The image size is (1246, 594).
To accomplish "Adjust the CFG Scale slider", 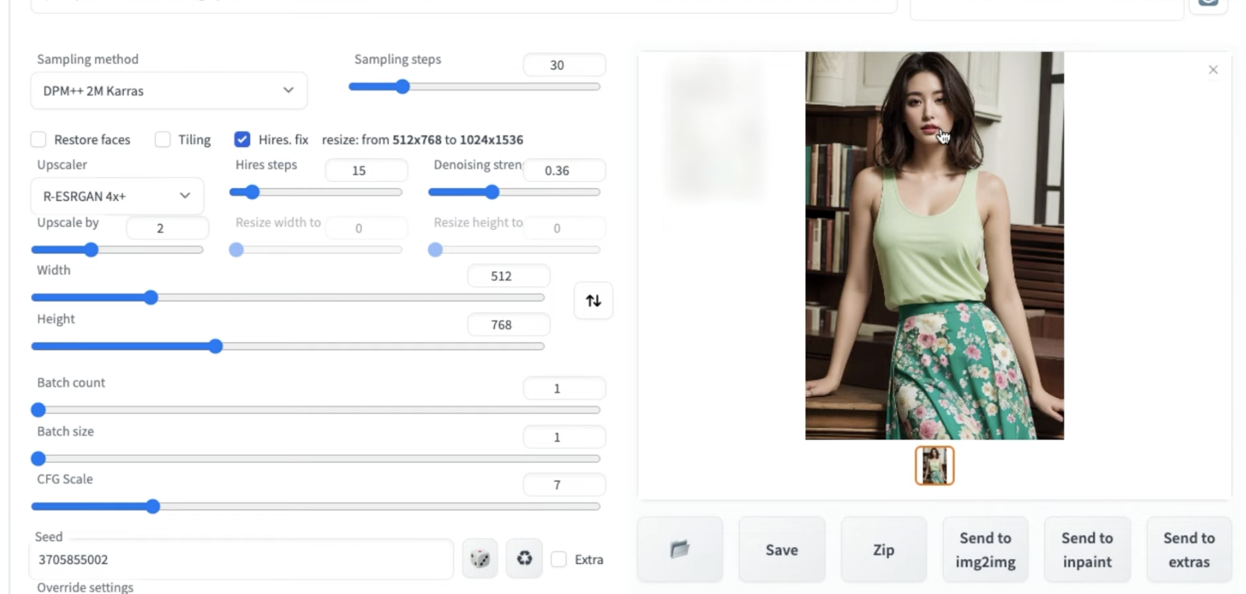I will pyautogui.click(x=316, y=507).
